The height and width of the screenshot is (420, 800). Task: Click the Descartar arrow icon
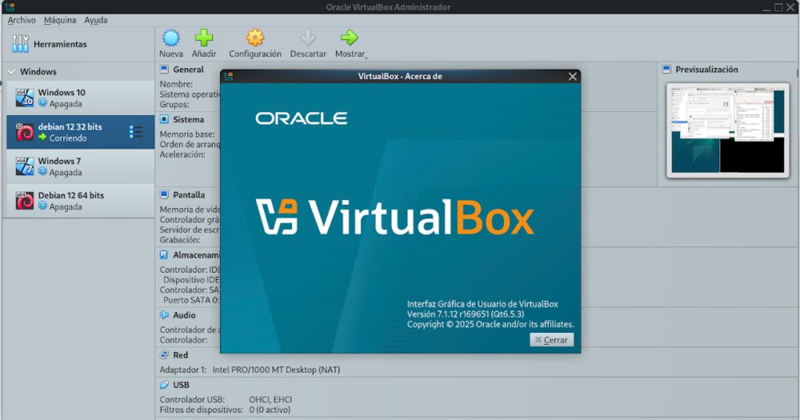(308, 38)
